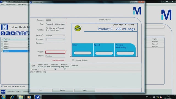
Task: Open the dropdown at top right of main window
Action: (x=163, y=27)
